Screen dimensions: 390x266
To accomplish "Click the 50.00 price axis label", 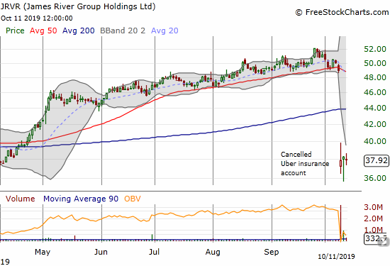I will [x=375, y=63].
